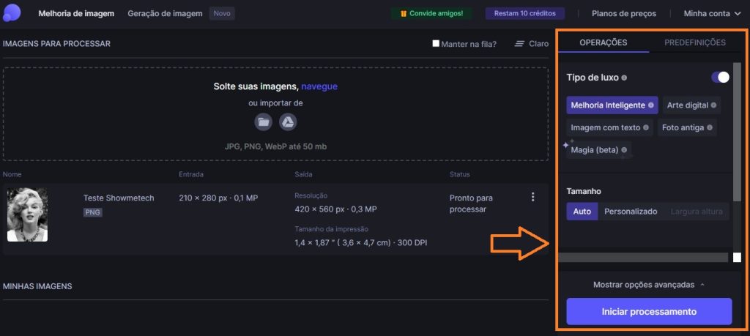The image size is (750, 336).
Task: Click the folder import icon
Action: click(263, 122)
